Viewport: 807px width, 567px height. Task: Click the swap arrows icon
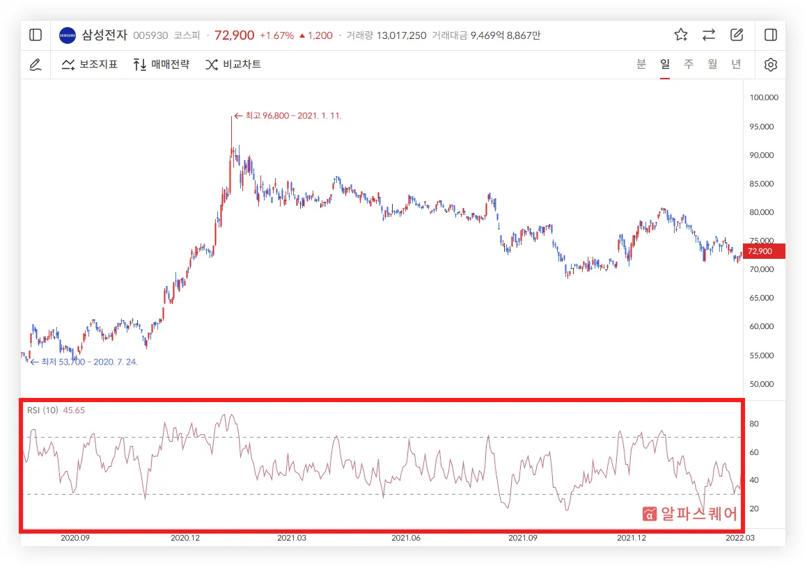pyautogui.click(x=709, y=35)
